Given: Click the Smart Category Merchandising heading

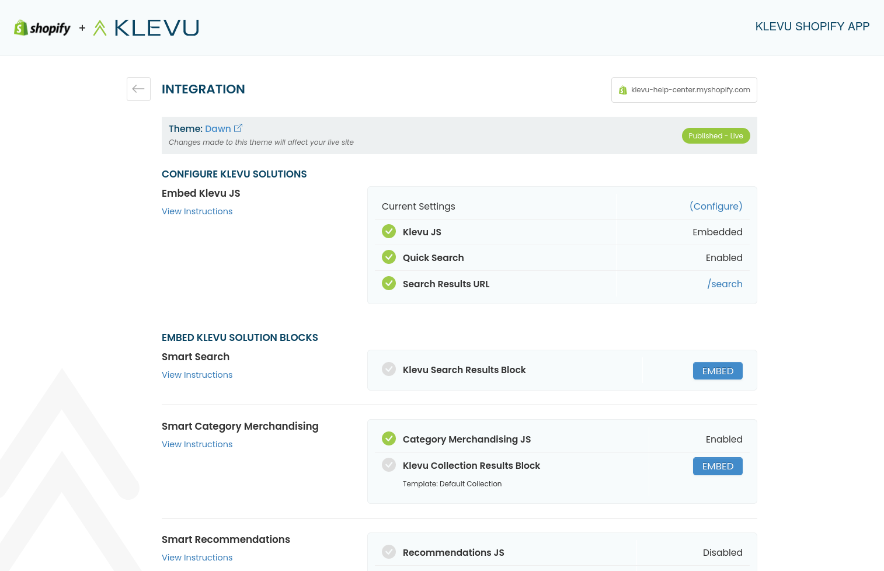Looking at the screenshot, I should [240, 426].
